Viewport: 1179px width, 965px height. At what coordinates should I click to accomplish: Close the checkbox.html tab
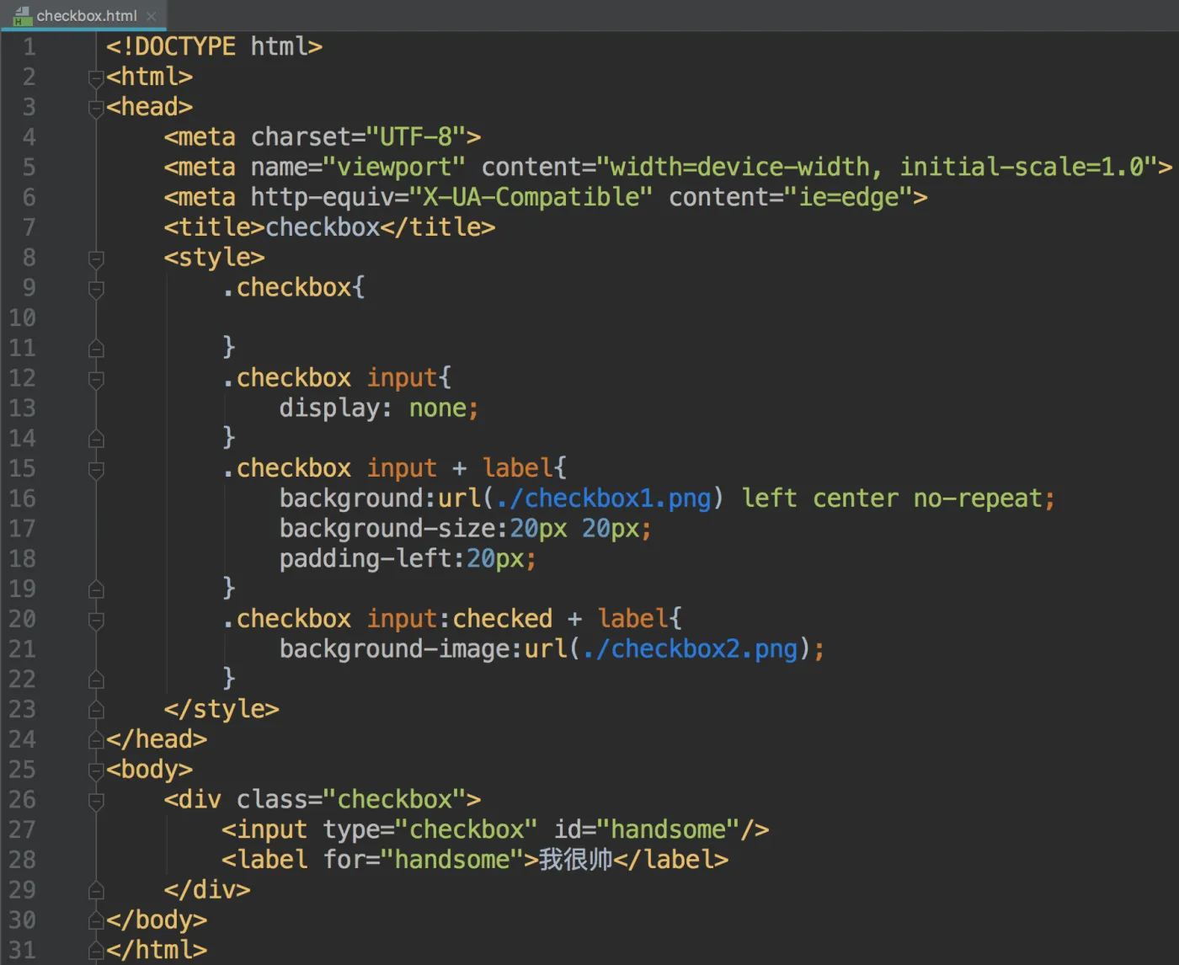(x=152, y=16)
